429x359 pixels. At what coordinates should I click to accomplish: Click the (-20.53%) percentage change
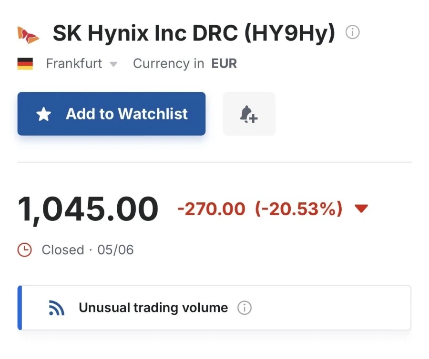[x=298, y=209]
